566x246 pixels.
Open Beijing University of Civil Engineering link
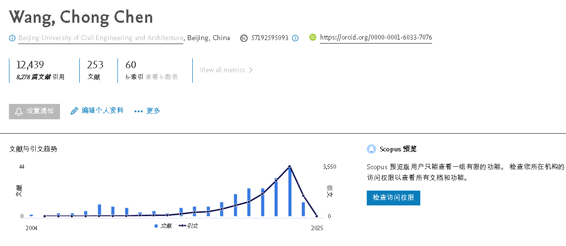click(101, 38)
